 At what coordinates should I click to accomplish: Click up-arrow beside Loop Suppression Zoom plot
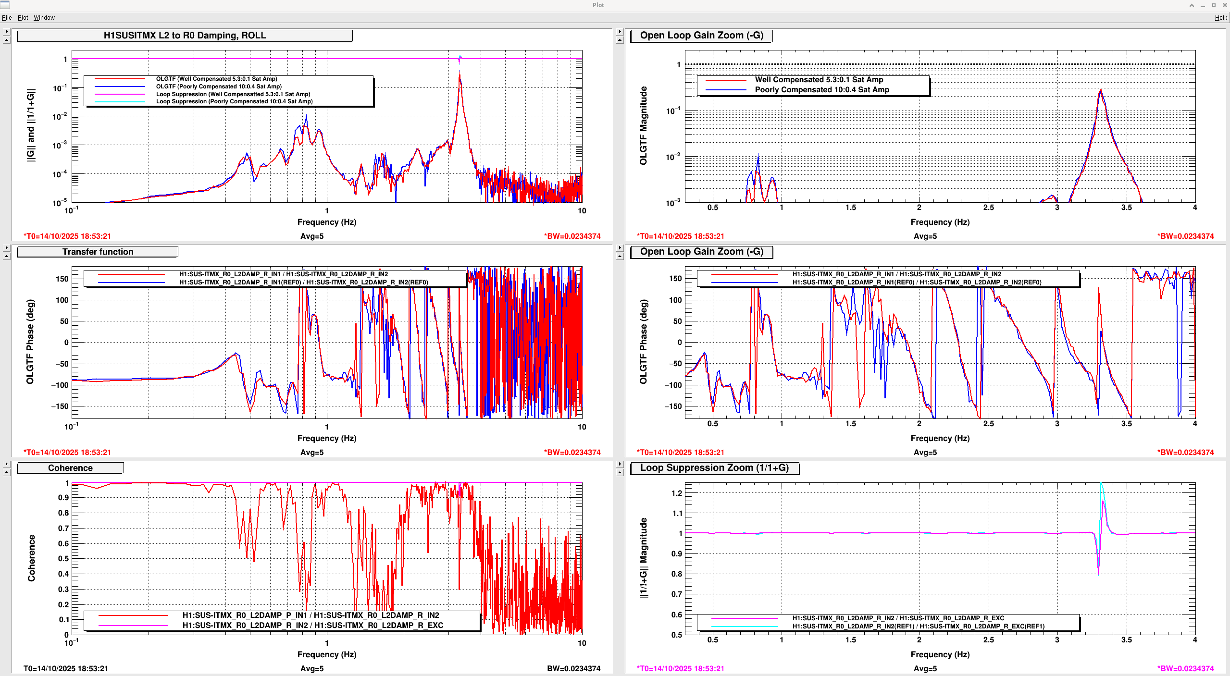pyautogui.click(x=620, y=472)
